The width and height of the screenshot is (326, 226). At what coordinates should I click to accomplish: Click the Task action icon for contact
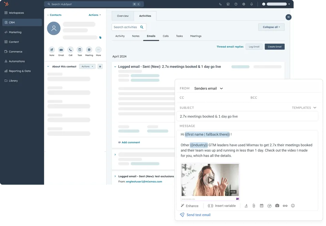pyautogui.click(x=80, y=50)
